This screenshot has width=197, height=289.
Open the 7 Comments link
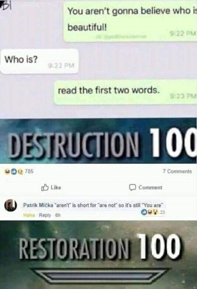point(177,171)
